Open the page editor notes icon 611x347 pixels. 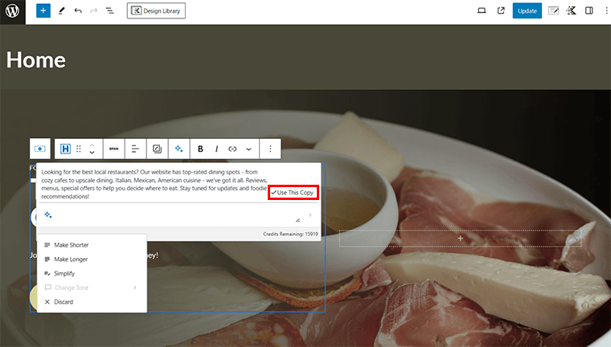553,11
